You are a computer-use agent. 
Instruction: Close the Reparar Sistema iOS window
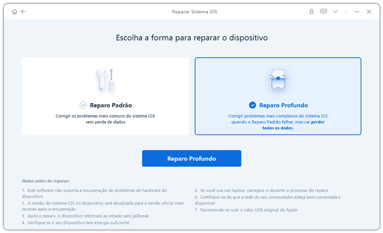pos(369,12)
